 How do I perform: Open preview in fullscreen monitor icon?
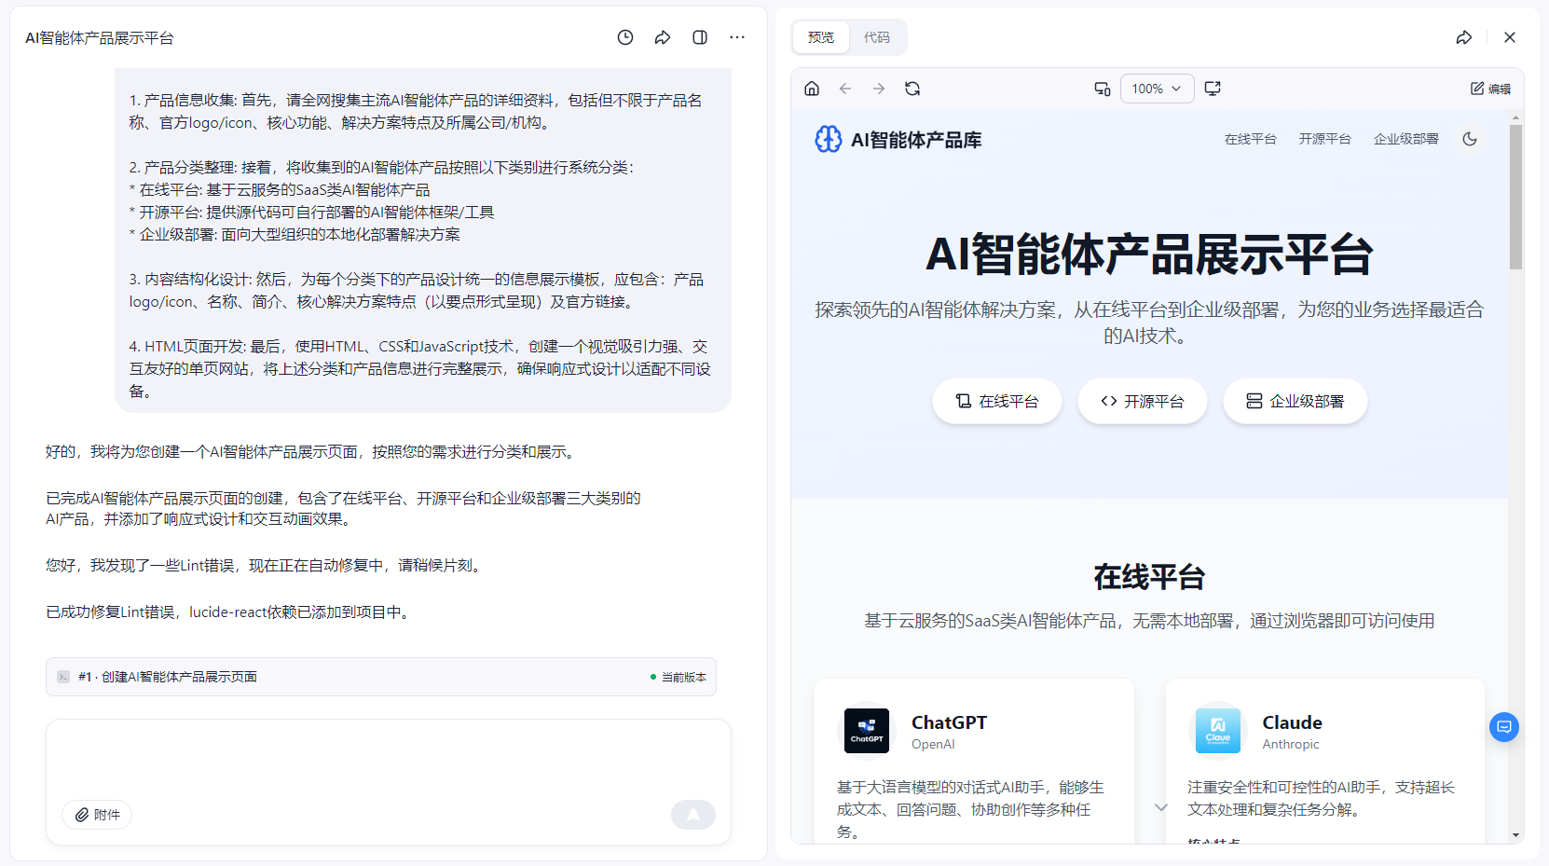coord(1213,89)
